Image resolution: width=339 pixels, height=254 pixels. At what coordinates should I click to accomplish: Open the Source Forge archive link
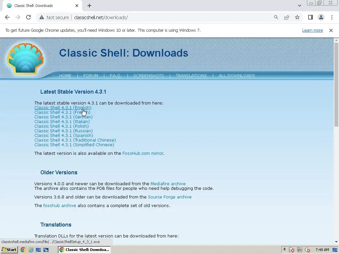(x=170, y=197)
